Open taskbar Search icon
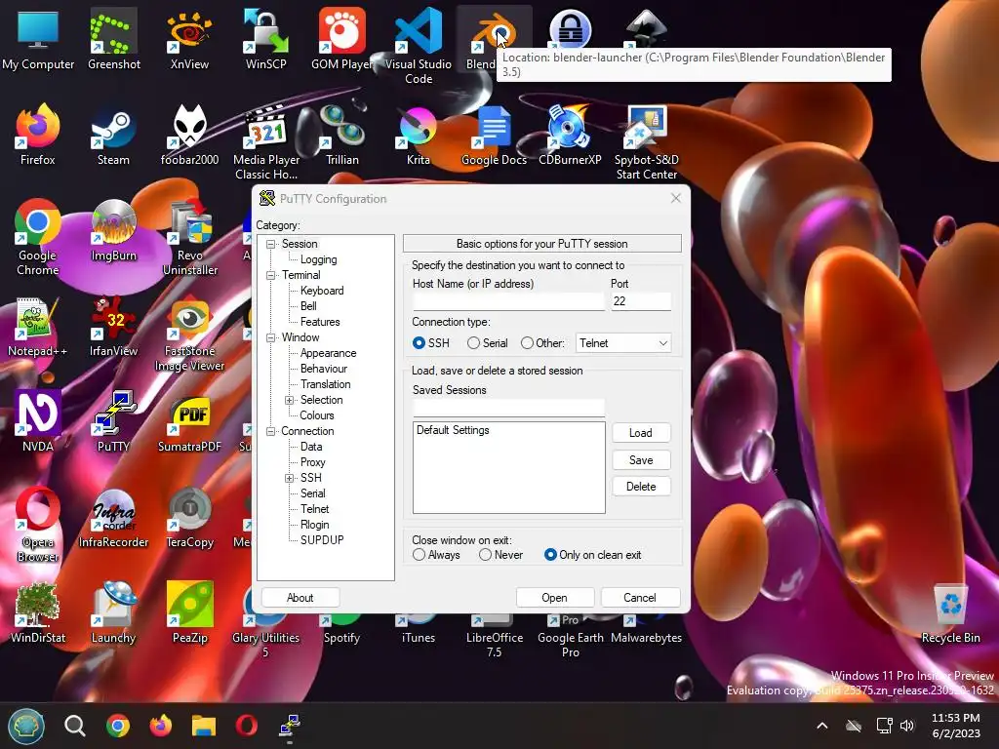Screen dimensions: 999x749 tap(74, 726)
